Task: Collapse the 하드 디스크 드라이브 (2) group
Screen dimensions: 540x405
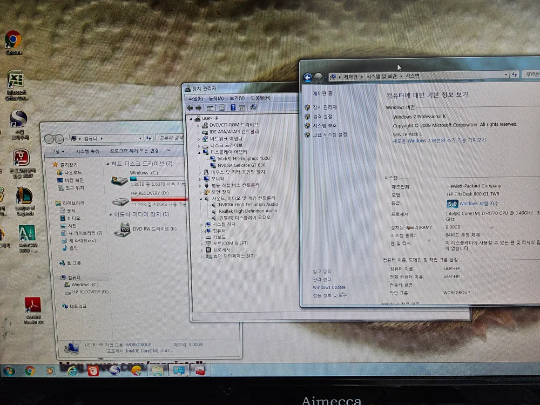Action: pyautogui.click(x=107, y=164)
